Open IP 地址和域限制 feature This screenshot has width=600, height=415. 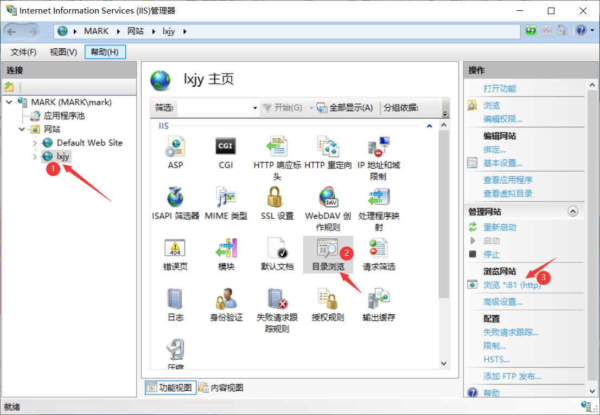(x=379, y=158)
